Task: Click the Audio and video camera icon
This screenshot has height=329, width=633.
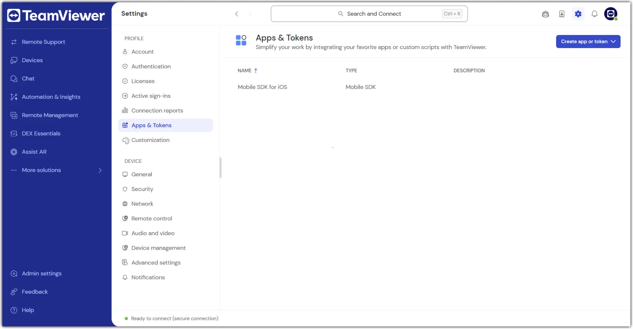Action: [125, 233]
